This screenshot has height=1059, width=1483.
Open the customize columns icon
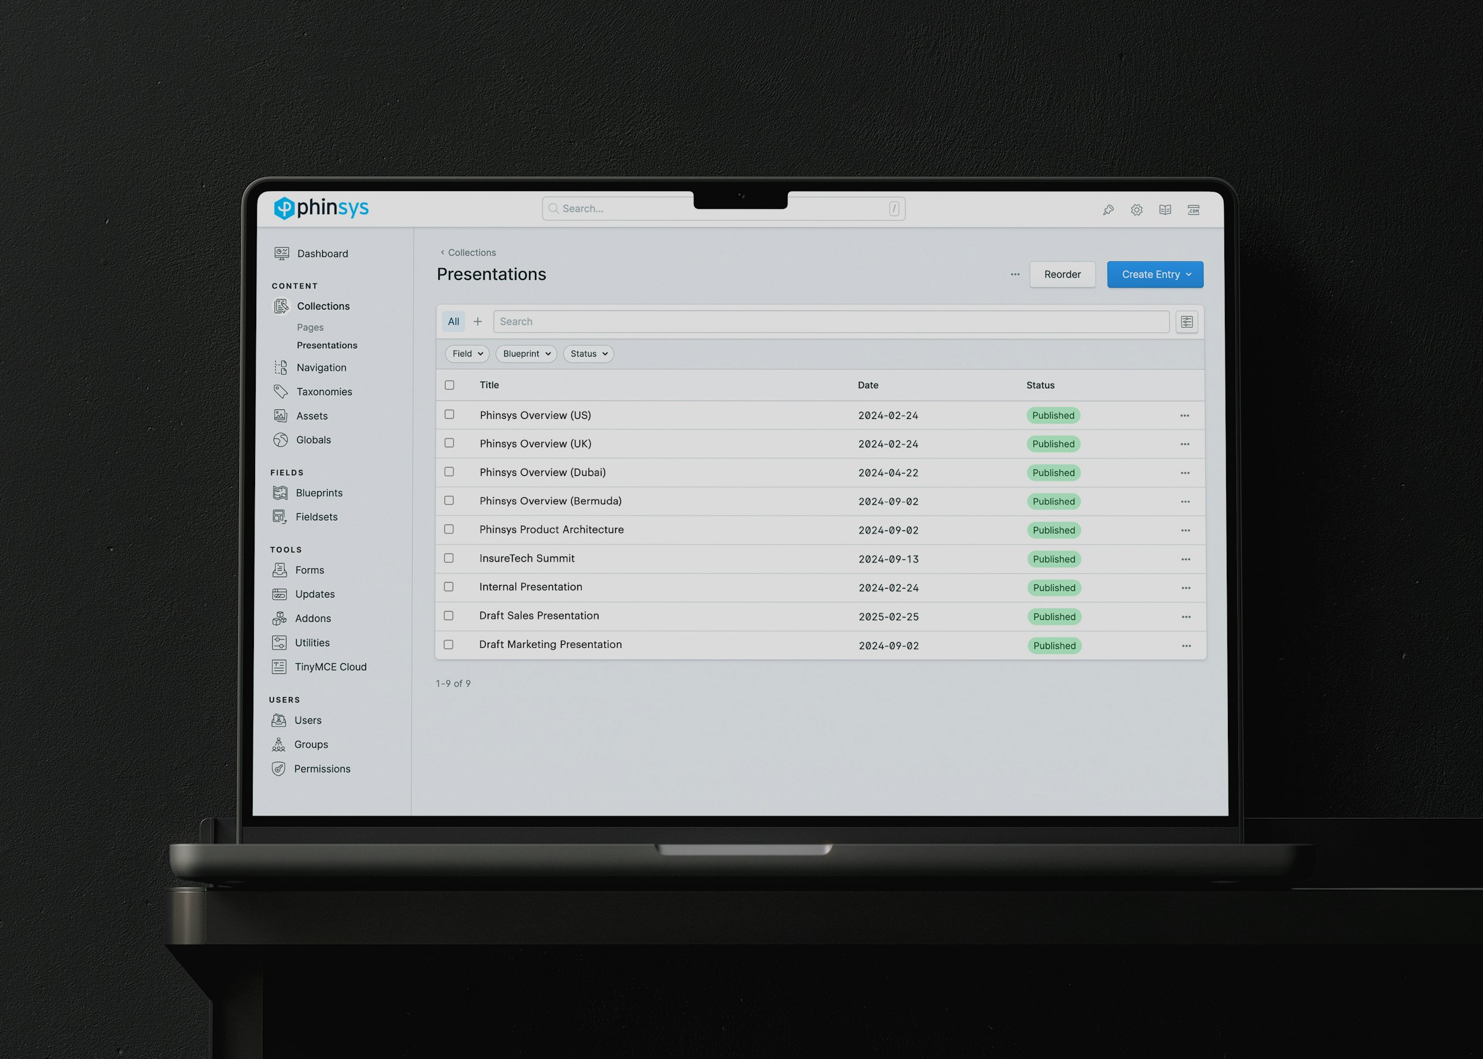tap(1186, 322)
